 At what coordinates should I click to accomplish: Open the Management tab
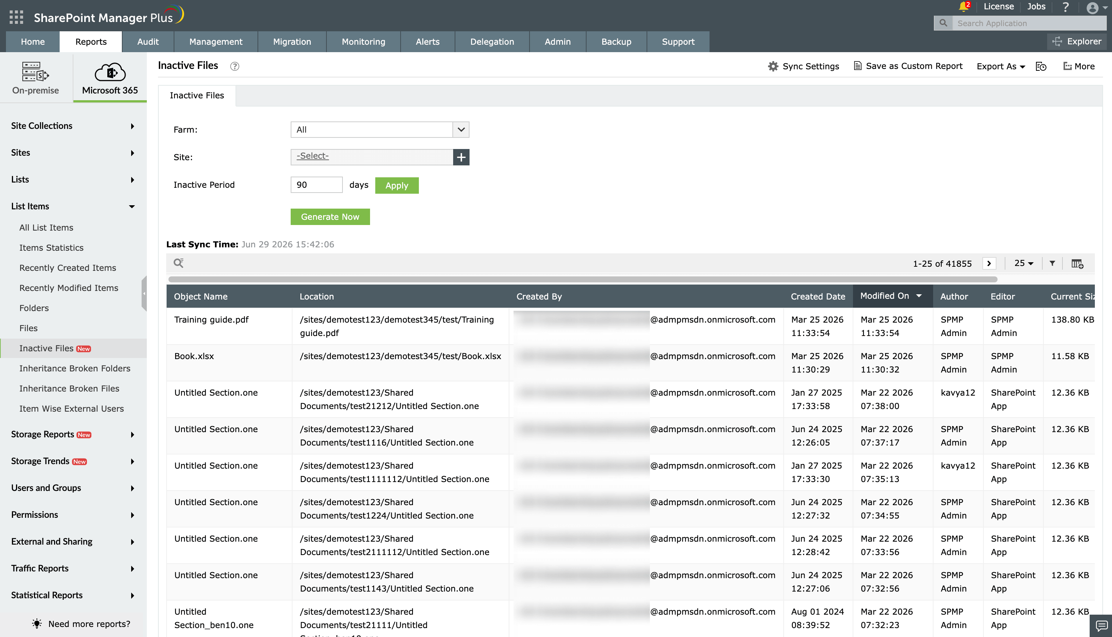pos(216,42)
